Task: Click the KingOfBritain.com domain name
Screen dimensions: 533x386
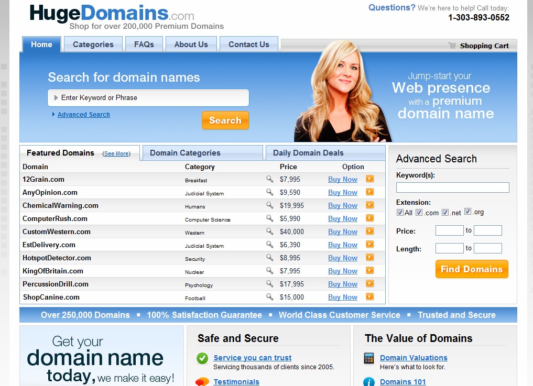Action: (53, 271)
